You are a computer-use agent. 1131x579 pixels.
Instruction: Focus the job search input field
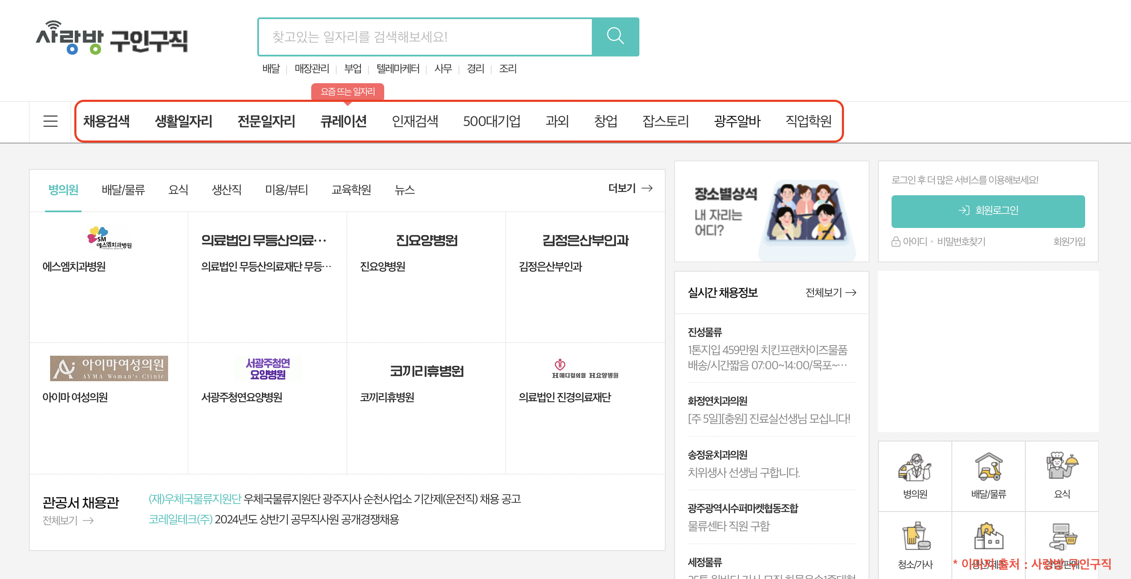426,37
